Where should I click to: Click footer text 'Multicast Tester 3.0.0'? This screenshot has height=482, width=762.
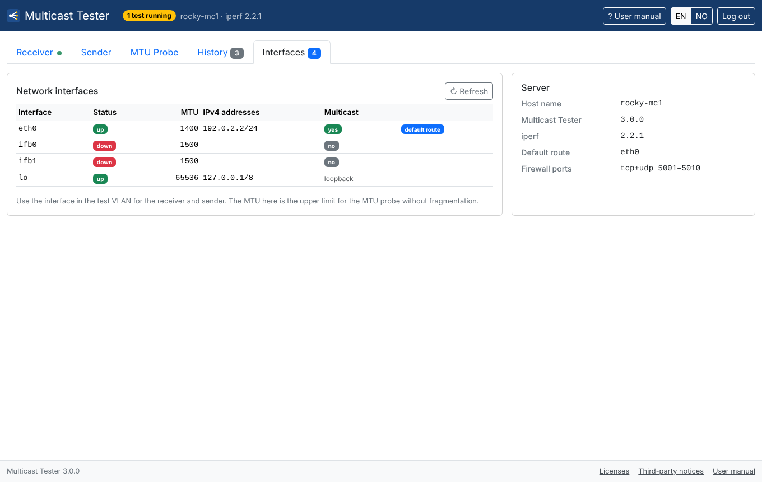point(43,471)
